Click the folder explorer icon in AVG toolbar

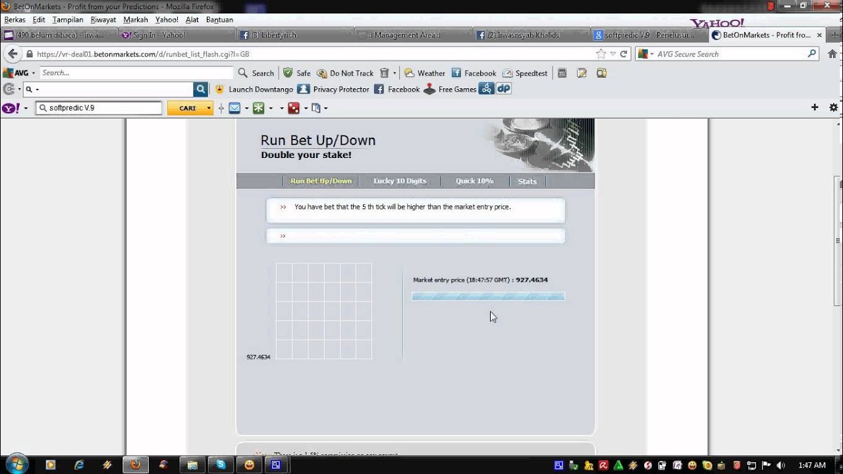tap(601, 73)
